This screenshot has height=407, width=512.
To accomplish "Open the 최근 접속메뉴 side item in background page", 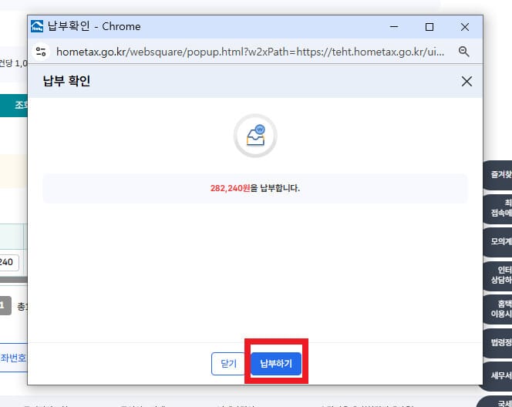I will point(498,208).
